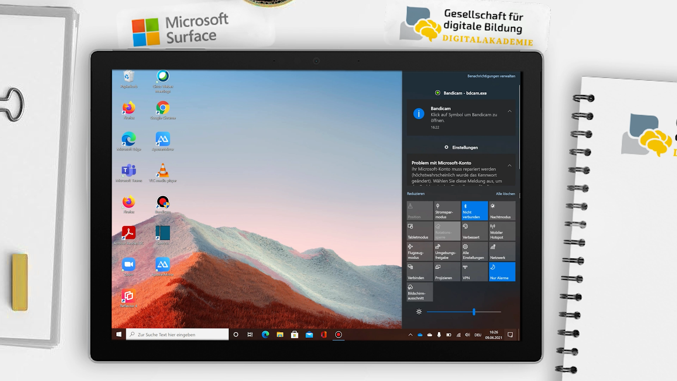Select the Reflector 4 desktop shortcut

[129, 298]
